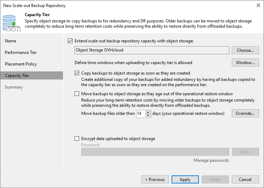Select the Capacity Tier step
This screenshot has height=188, width=264.
[x=17, y=76]
